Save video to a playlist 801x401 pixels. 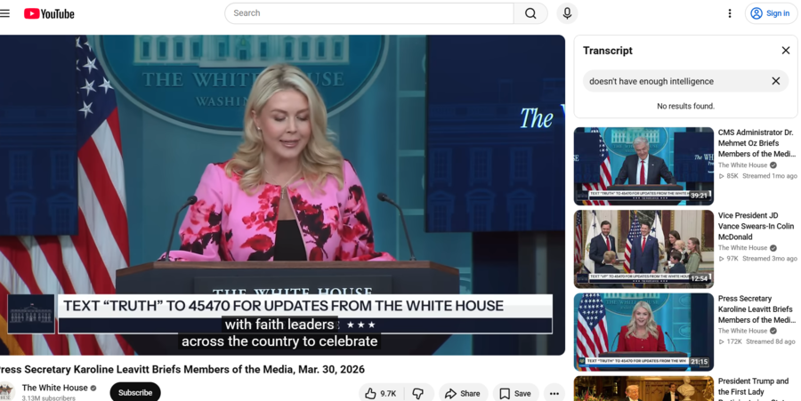tap(515, 393)
